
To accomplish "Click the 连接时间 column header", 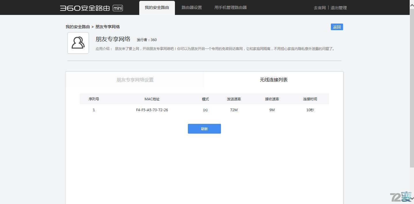I will click(310, 99).
